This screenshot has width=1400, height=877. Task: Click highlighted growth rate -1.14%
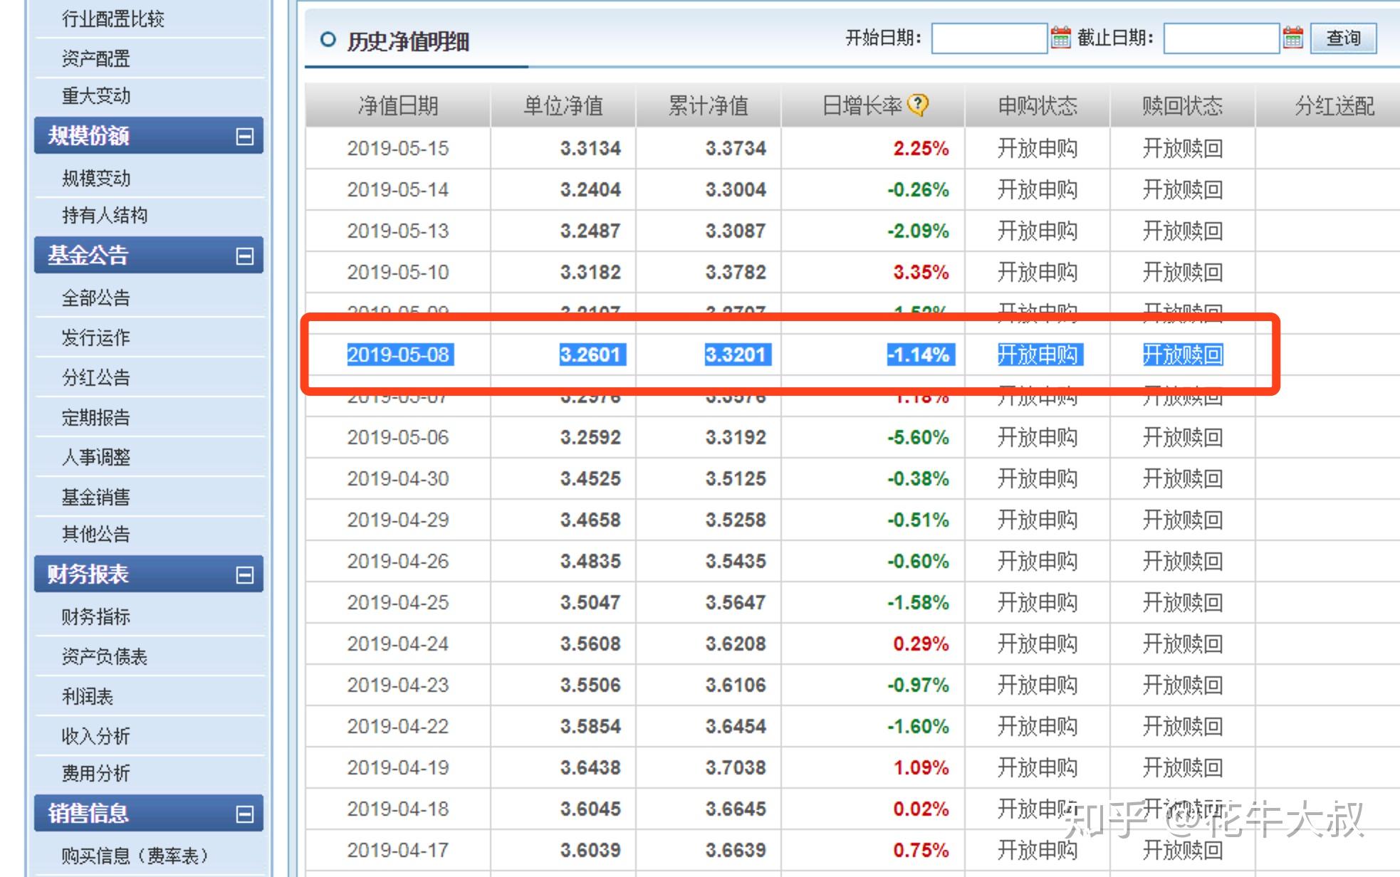pos(920,355)
